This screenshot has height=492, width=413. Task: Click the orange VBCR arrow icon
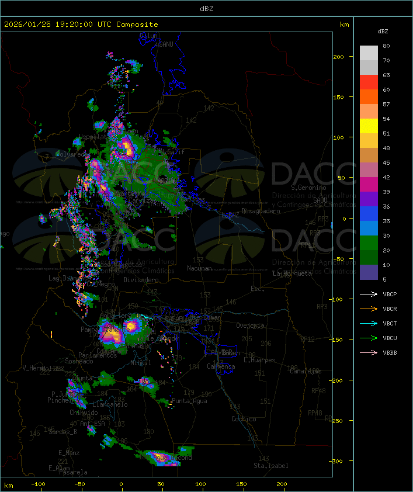[x=369, y=309]
